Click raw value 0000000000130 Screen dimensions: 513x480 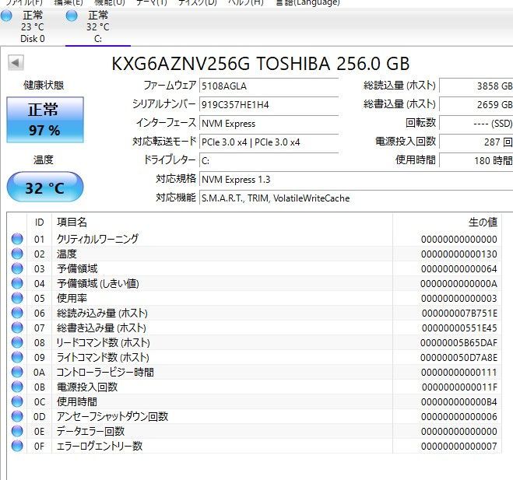tap(459, 254)
